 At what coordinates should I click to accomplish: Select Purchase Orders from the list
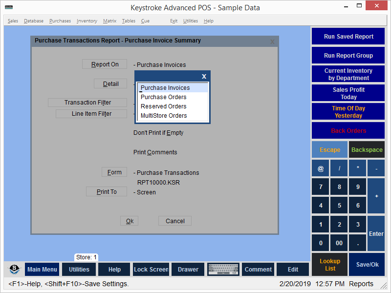(x=164, y=97)
